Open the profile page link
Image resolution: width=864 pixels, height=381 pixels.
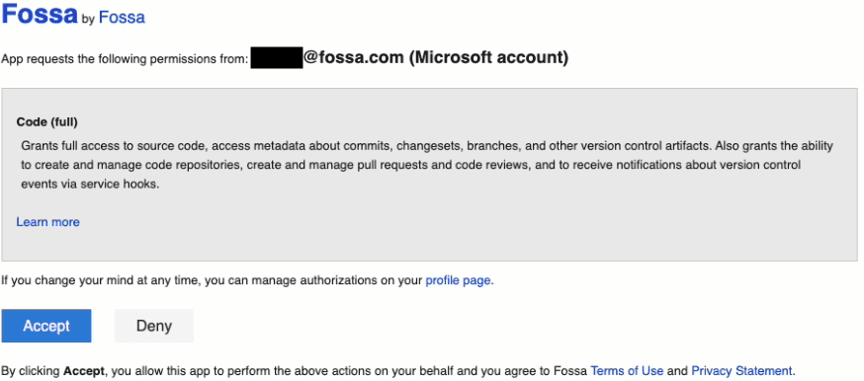pos(458,280)
